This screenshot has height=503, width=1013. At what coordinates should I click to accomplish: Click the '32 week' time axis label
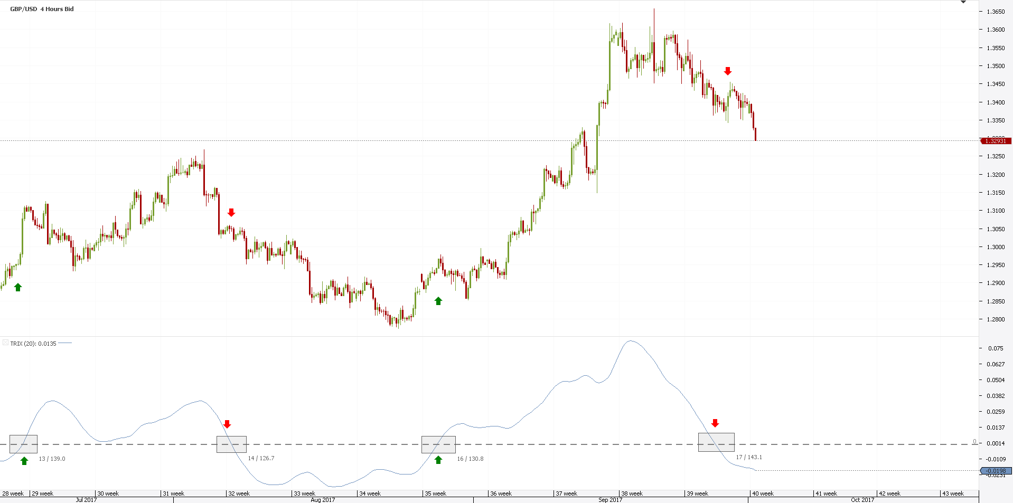click(x=239, y=493)
